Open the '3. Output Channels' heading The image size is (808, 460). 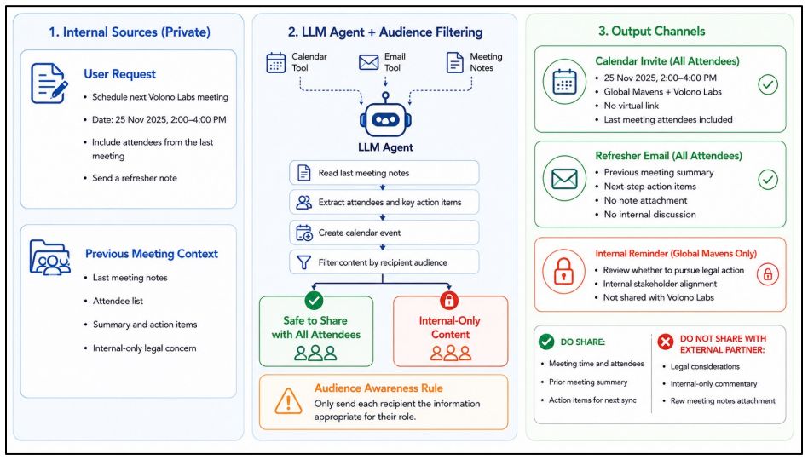651,31
